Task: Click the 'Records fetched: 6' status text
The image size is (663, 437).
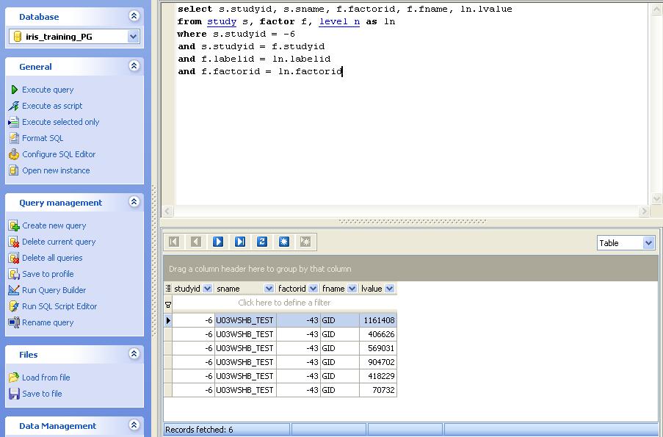Action: pos(199,430)
